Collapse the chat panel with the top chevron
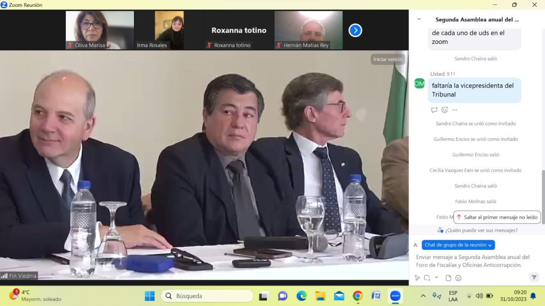 (x=419, y=19)
